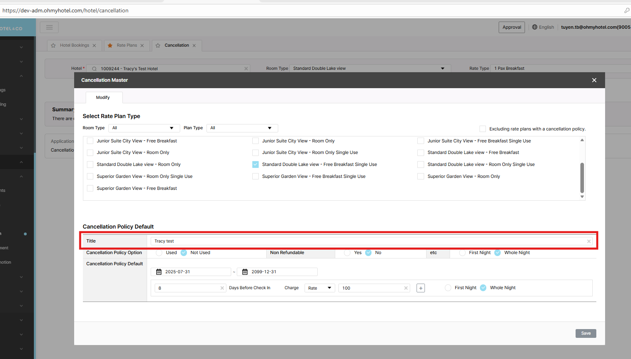The height and width of the screenshot is (359, 631).
Task: Select First Night in policy charge row
Action: tap(448, 288)
